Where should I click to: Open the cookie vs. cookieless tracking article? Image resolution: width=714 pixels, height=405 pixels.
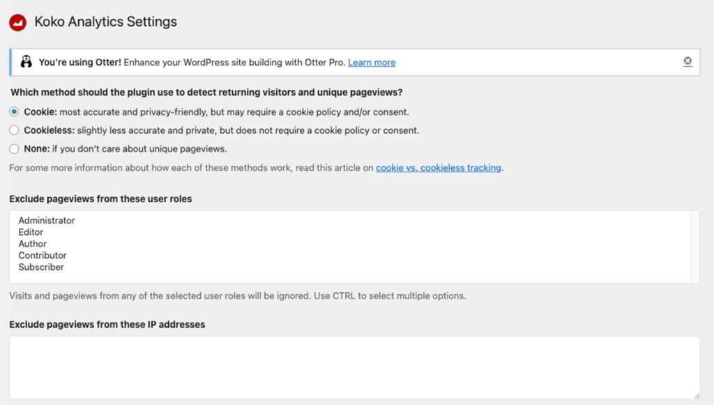pos(438,168)
